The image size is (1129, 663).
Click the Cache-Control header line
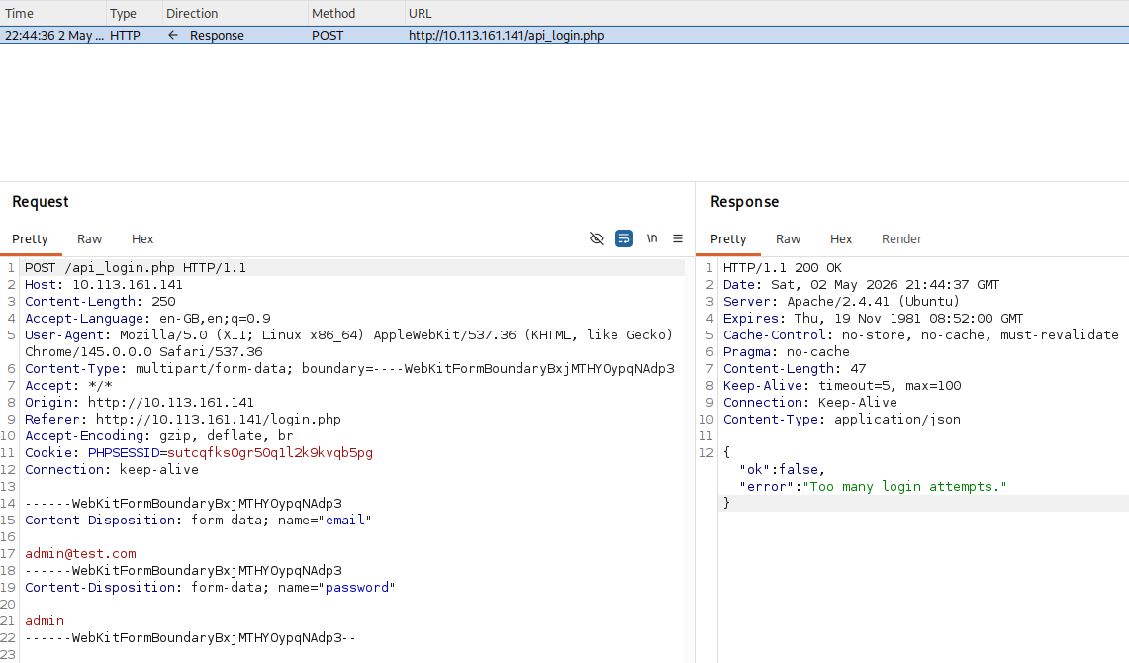(x=921, y=334)
